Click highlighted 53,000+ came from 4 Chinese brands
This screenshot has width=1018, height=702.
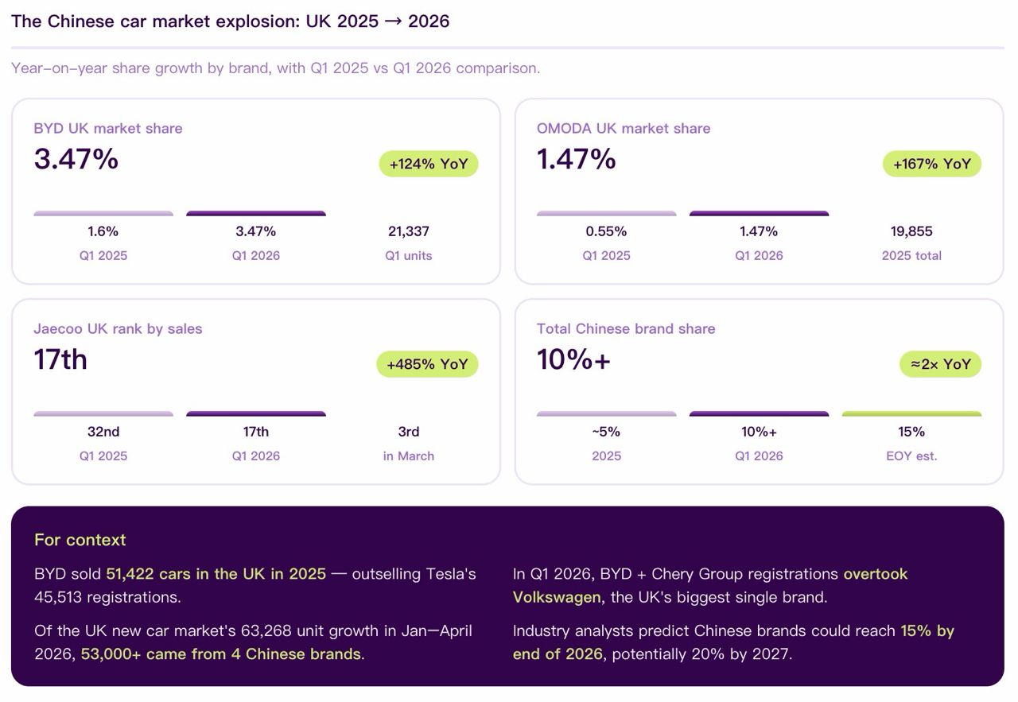[x=221, y=654]
